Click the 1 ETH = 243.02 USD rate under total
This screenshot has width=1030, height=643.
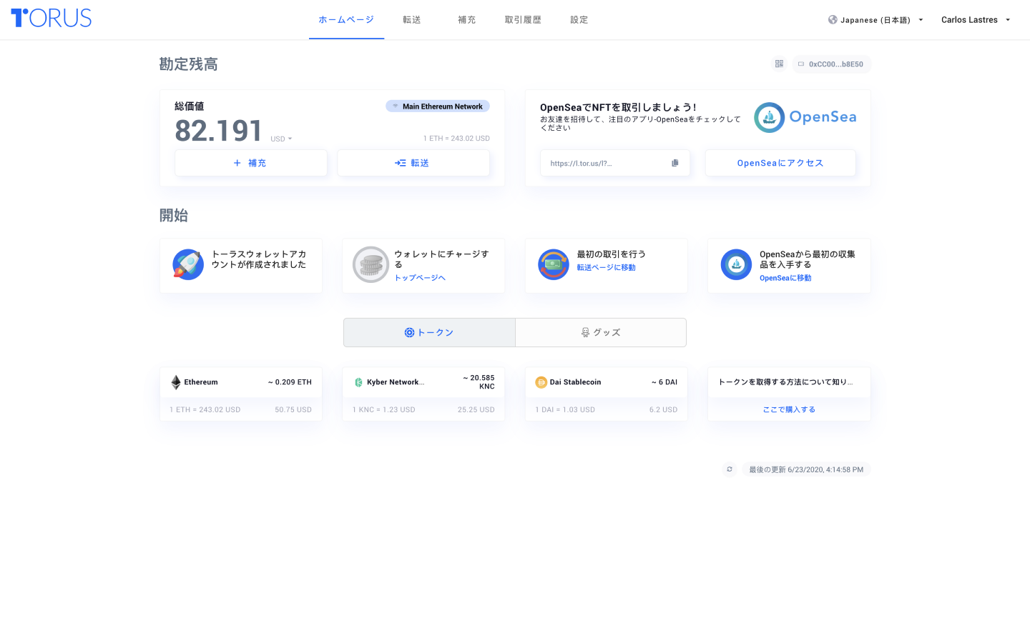click(x=456, y=139)
